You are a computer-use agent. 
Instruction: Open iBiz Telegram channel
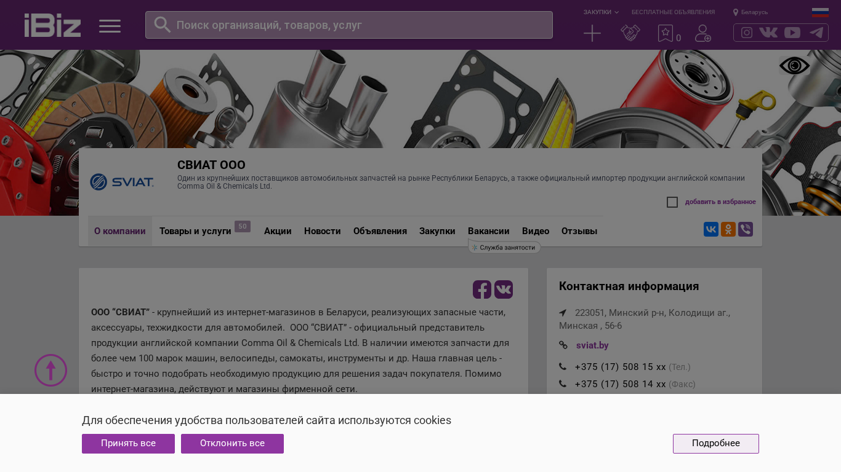pyautogui.click(x=816, y=33)
